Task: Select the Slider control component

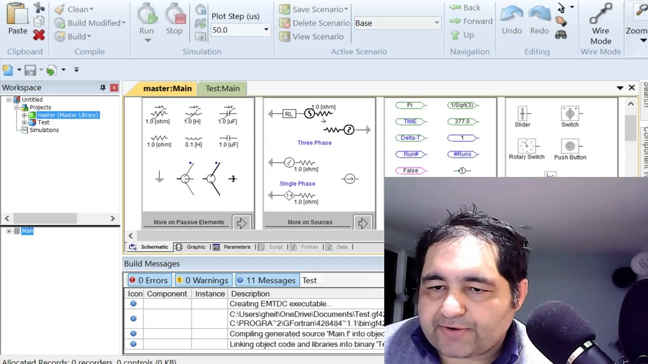Action: [x=522, y=117]
